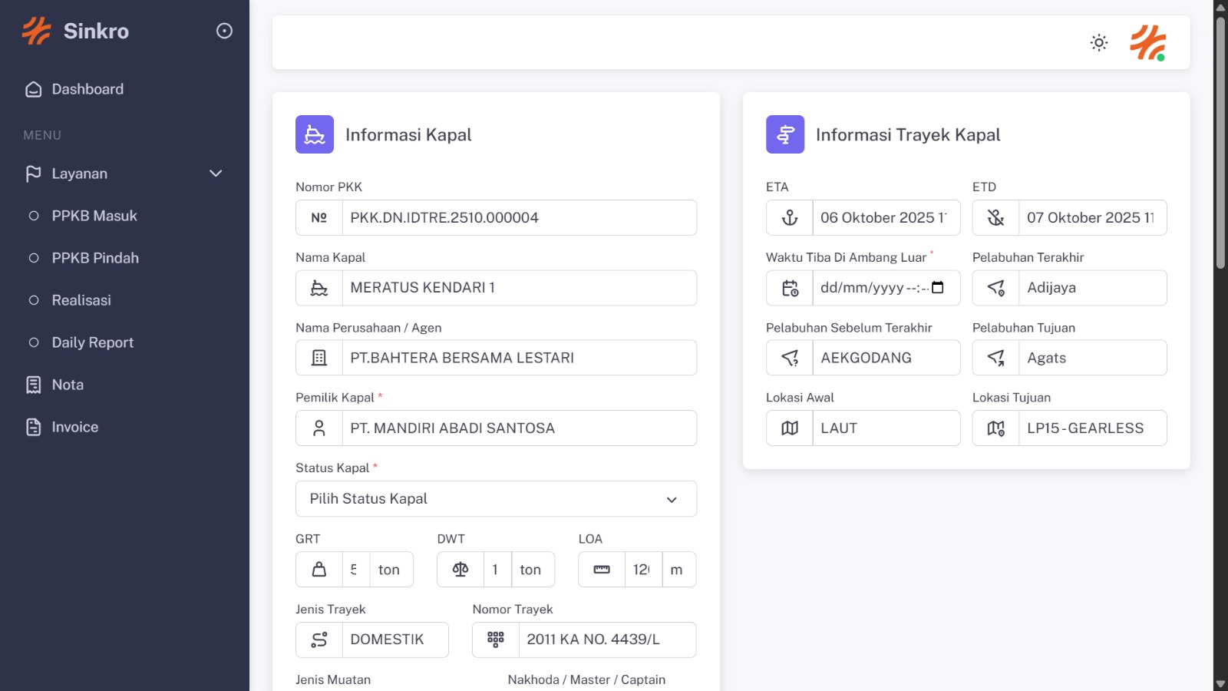Click the ship icon beside Nama Kapal

(319, 288)
